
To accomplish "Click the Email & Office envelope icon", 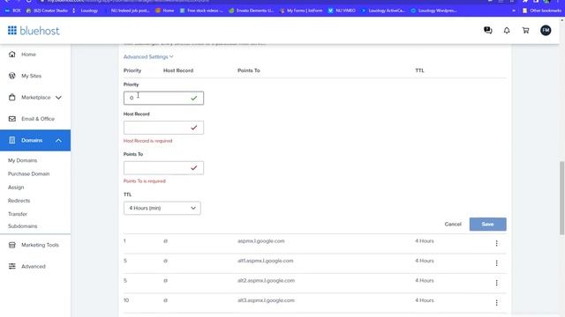I will 11,119.
